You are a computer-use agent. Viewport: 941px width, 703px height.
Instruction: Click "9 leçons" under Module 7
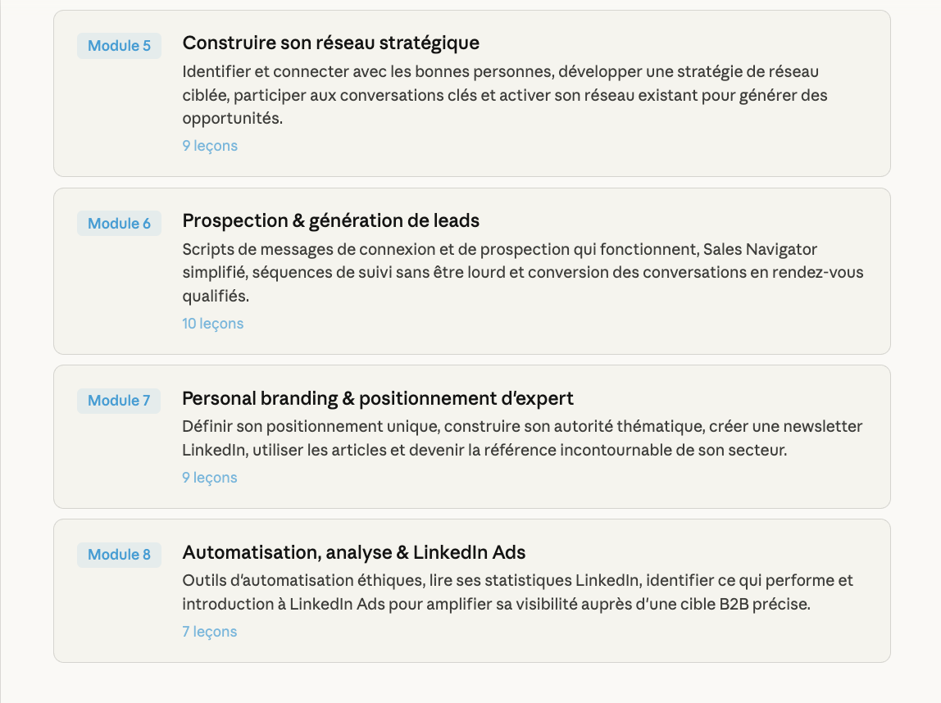click(210, 478)
